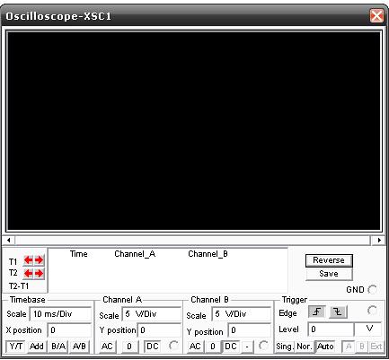389x360 pixels.
Task: Choose trigger source Ext
Action: click(x=376, y=347)
